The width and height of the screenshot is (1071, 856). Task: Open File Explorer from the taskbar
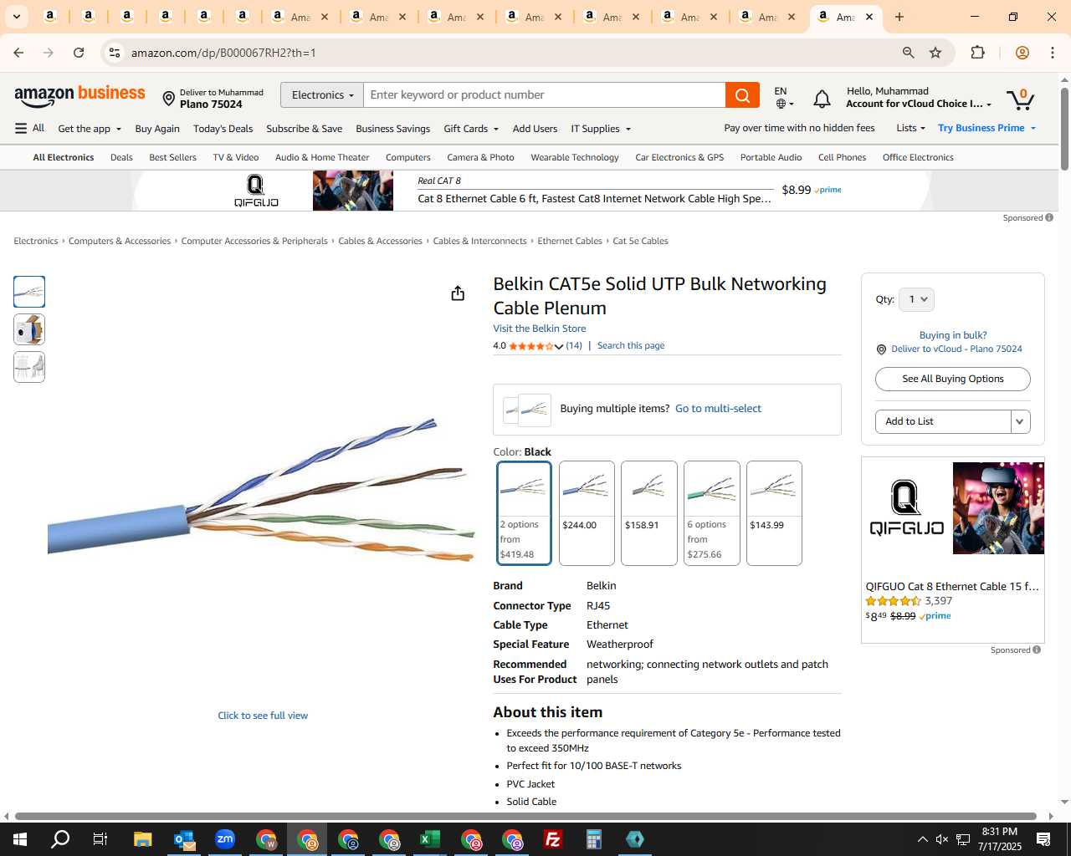coord(142,839)
